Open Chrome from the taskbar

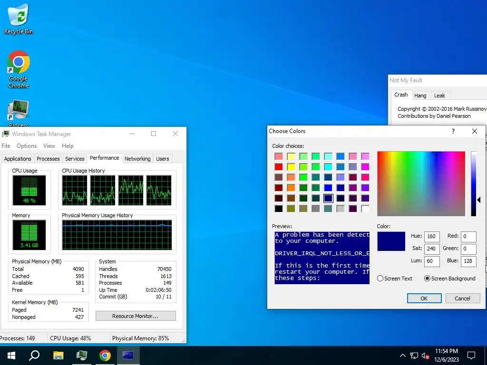click(x=105, y=355)
